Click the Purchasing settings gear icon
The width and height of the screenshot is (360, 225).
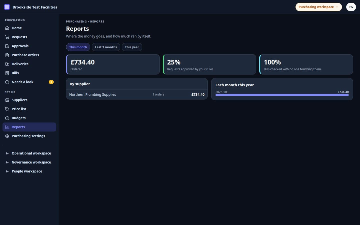coord(7,136)
